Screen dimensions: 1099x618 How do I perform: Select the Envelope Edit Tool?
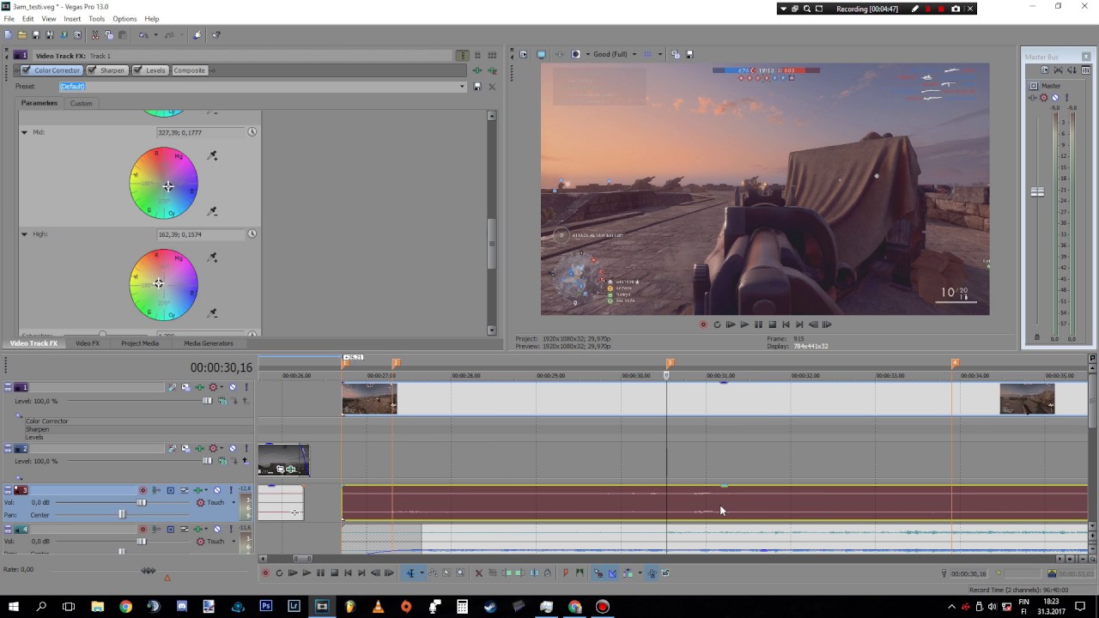[432, 573]
